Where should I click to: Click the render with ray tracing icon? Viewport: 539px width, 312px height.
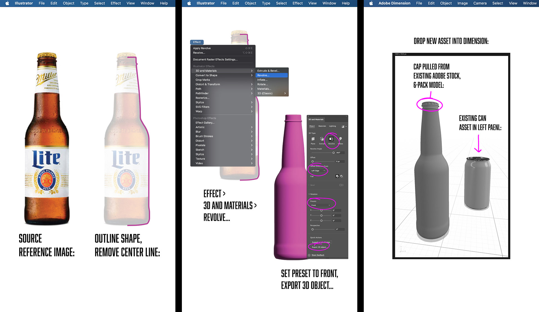pyautogui.click(x=343, y=126)
